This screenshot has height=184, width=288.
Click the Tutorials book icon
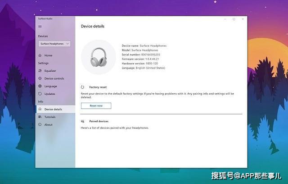pos(40,117)
